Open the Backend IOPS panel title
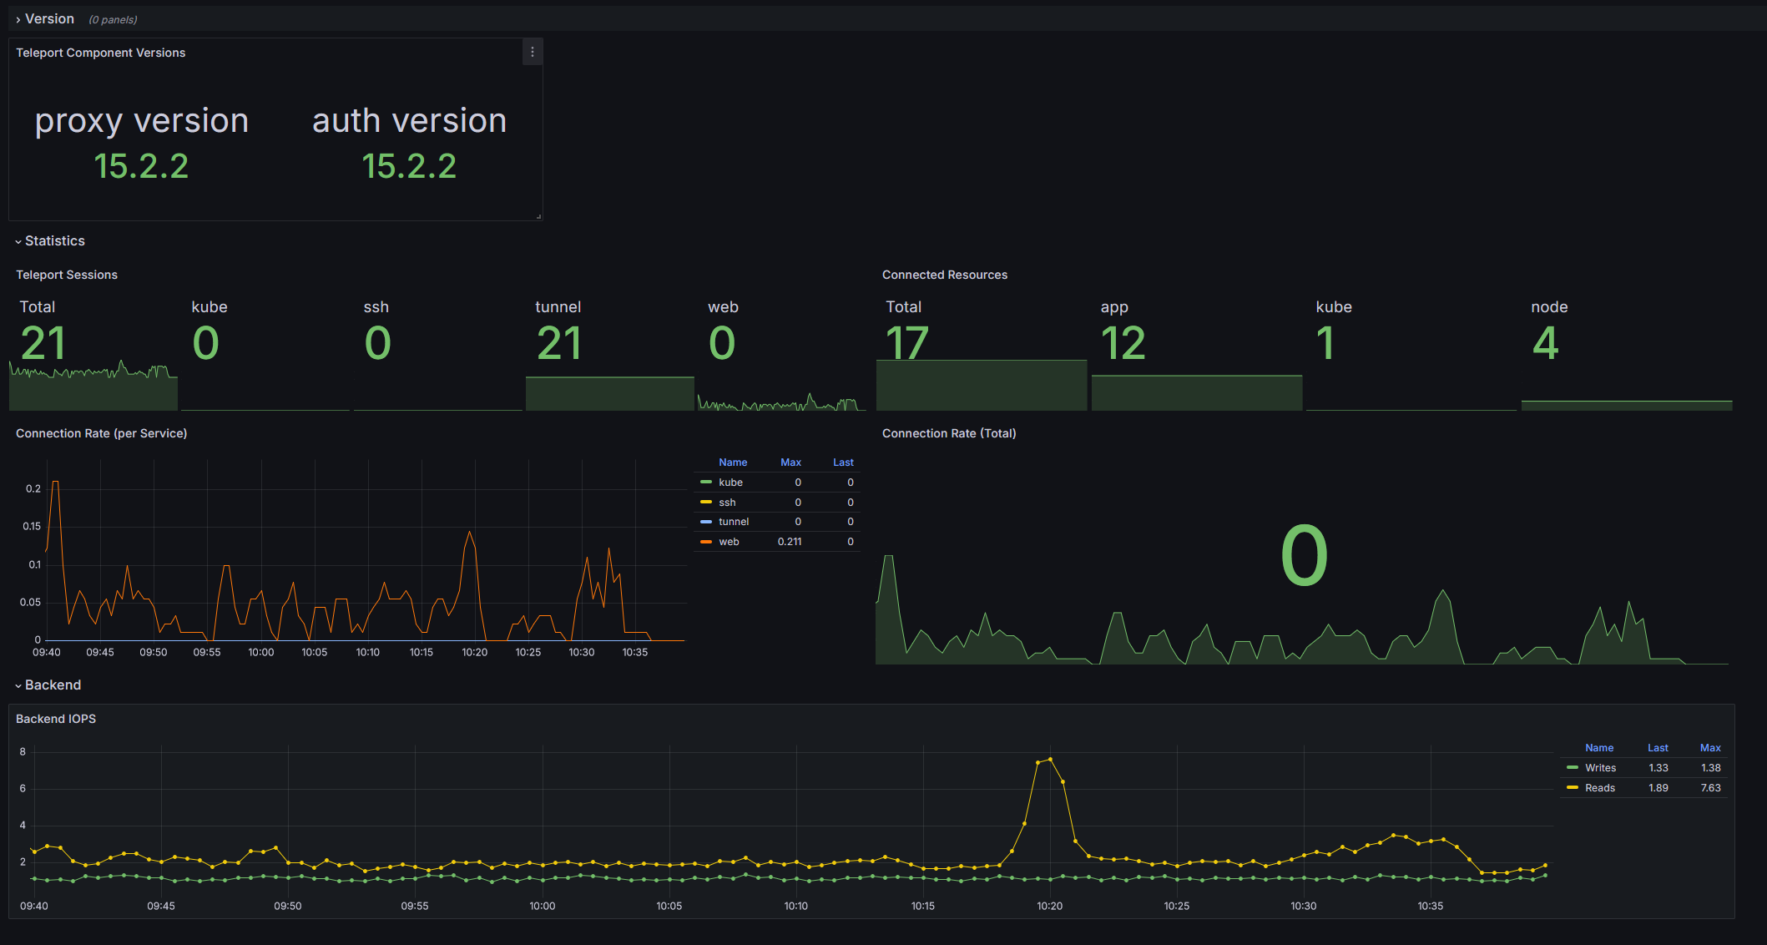 [56, 719]
